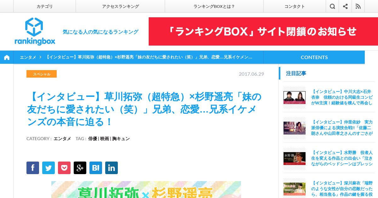Click 中川大志×石井杏奈 article thumbnail
This screenshot has height=198, width=378.
[295, 97]
